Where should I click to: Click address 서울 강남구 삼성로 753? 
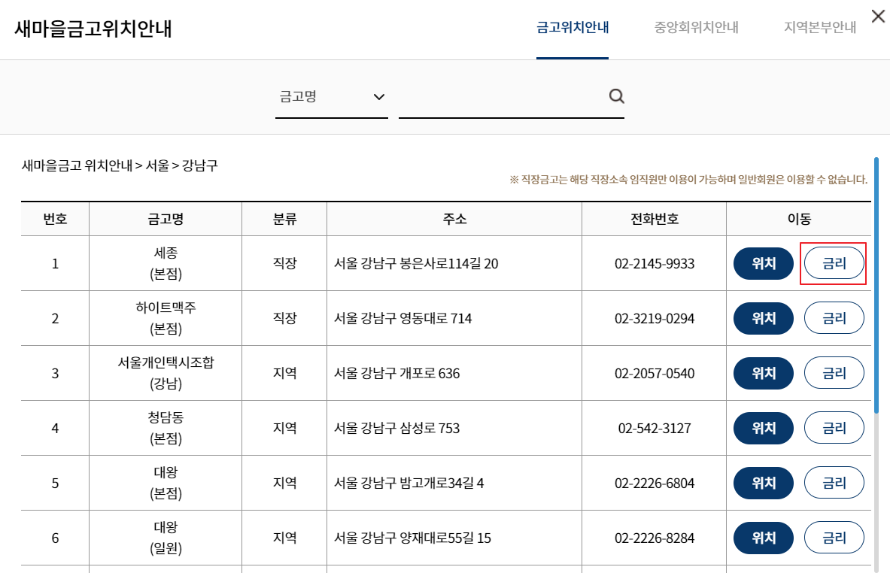[396, 429]
